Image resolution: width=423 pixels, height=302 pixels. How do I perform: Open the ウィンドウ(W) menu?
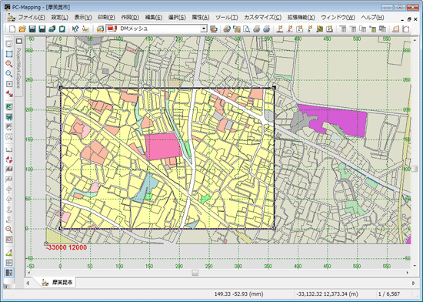pos(338,18)
